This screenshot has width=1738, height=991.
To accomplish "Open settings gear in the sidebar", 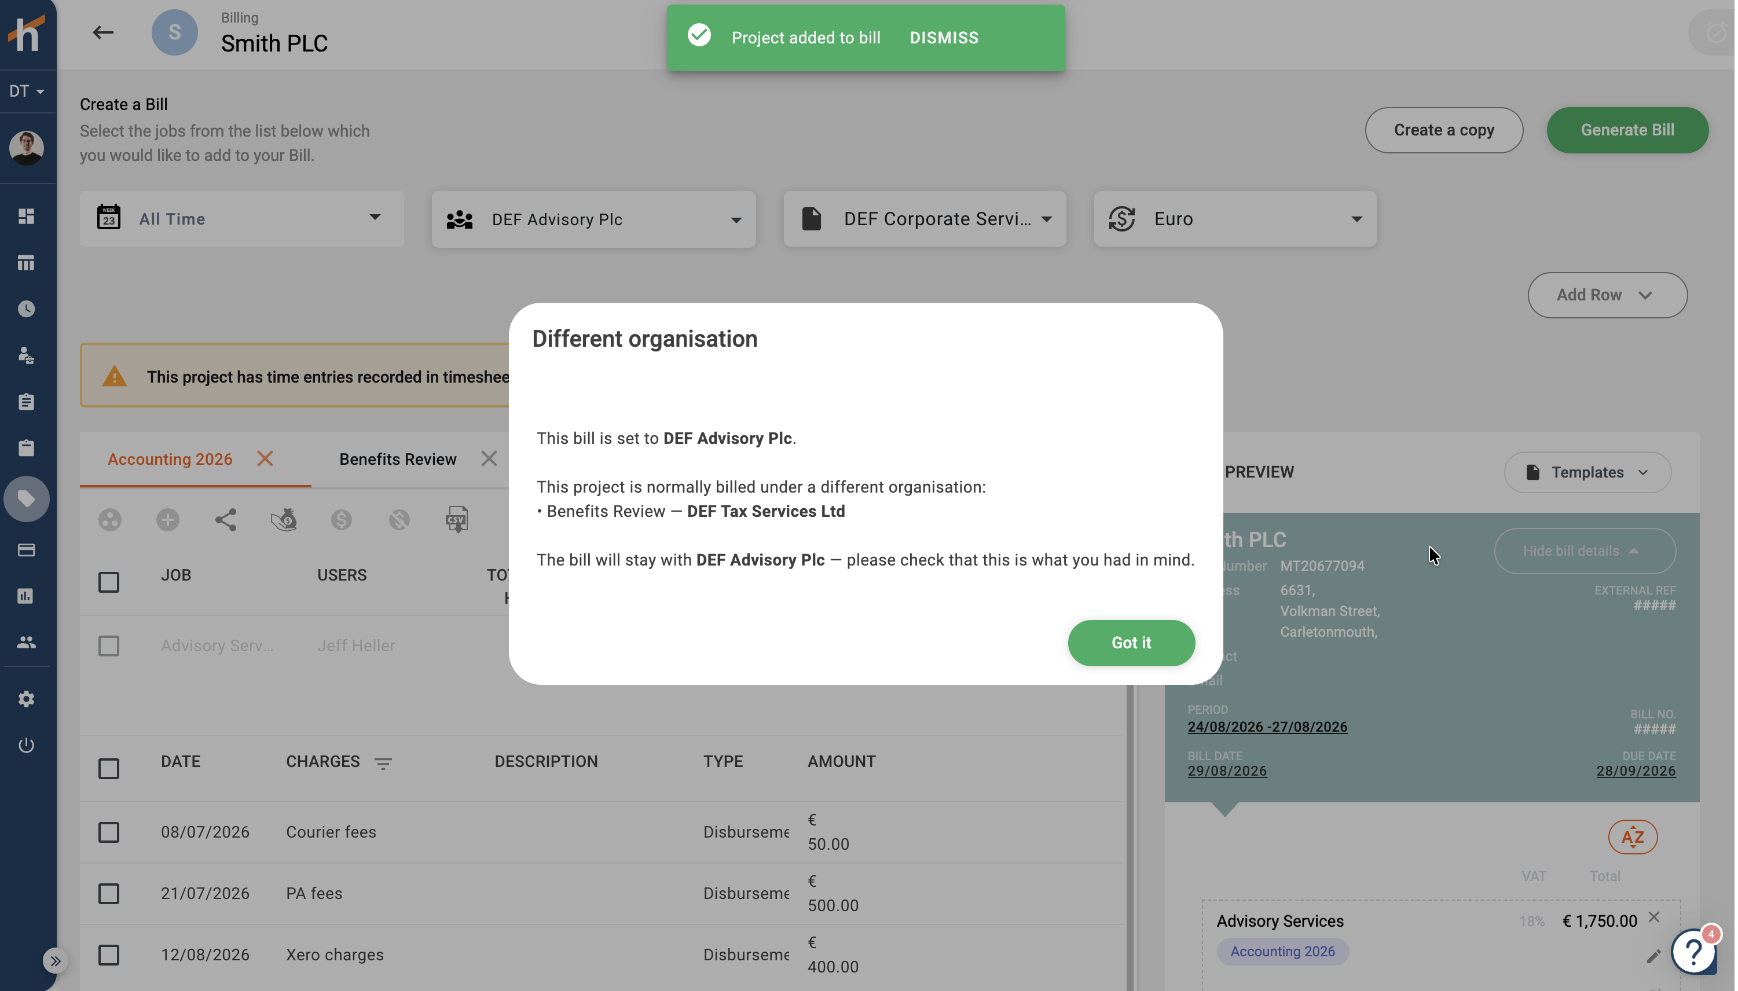I will point(27,699).
